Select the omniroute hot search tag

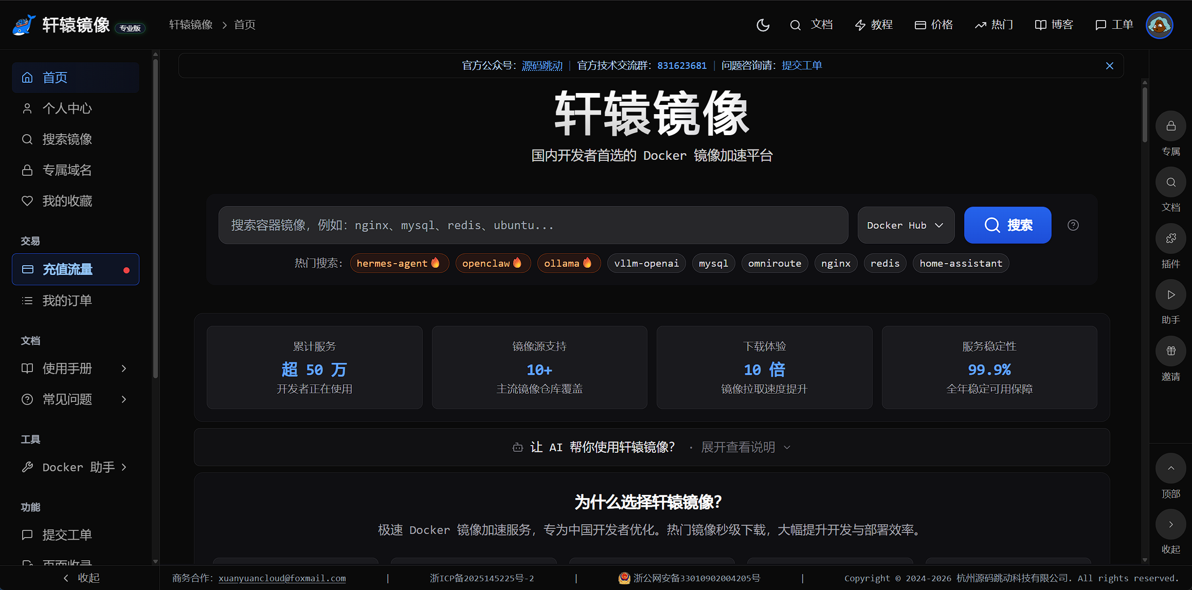pyautogui.click(x=775, y=263)
